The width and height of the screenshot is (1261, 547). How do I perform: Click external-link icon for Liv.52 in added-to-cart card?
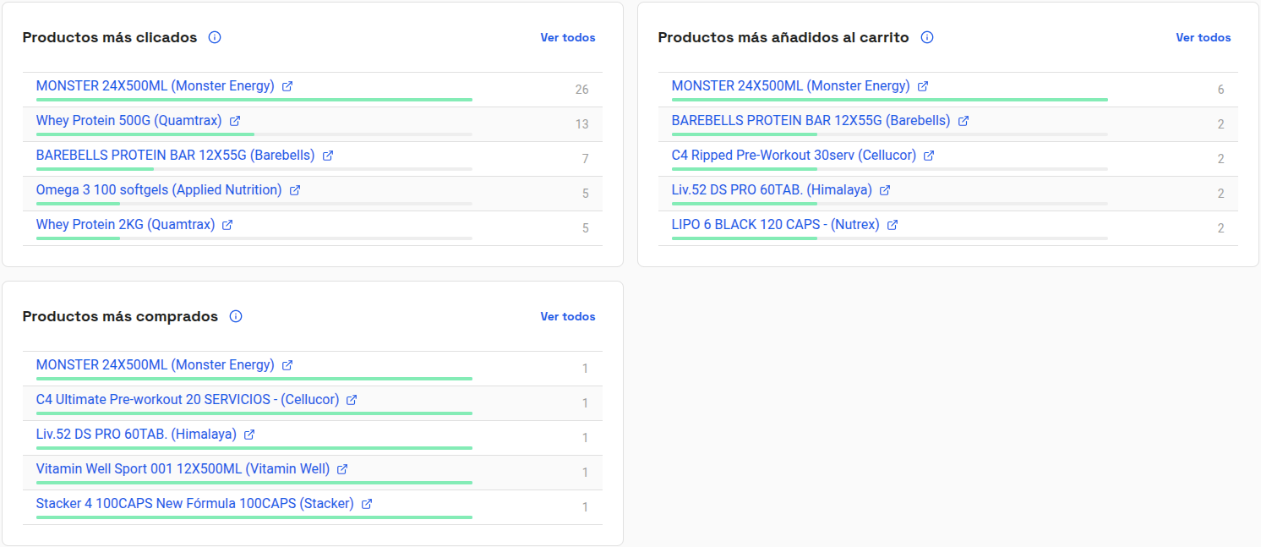point(885,190)
